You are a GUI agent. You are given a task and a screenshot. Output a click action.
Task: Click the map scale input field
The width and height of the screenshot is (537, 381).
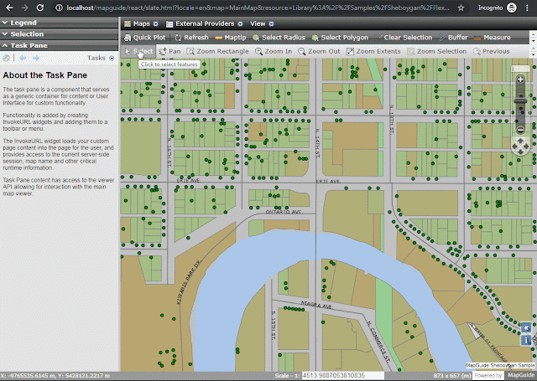(x=343, y=375)
